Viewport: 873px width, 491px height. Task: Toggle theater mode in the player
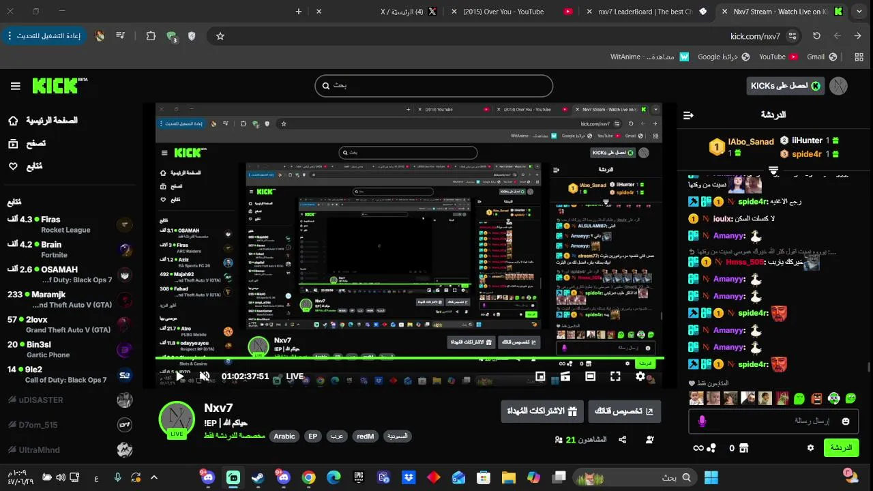pyautogui.click(x=591, y=376)
